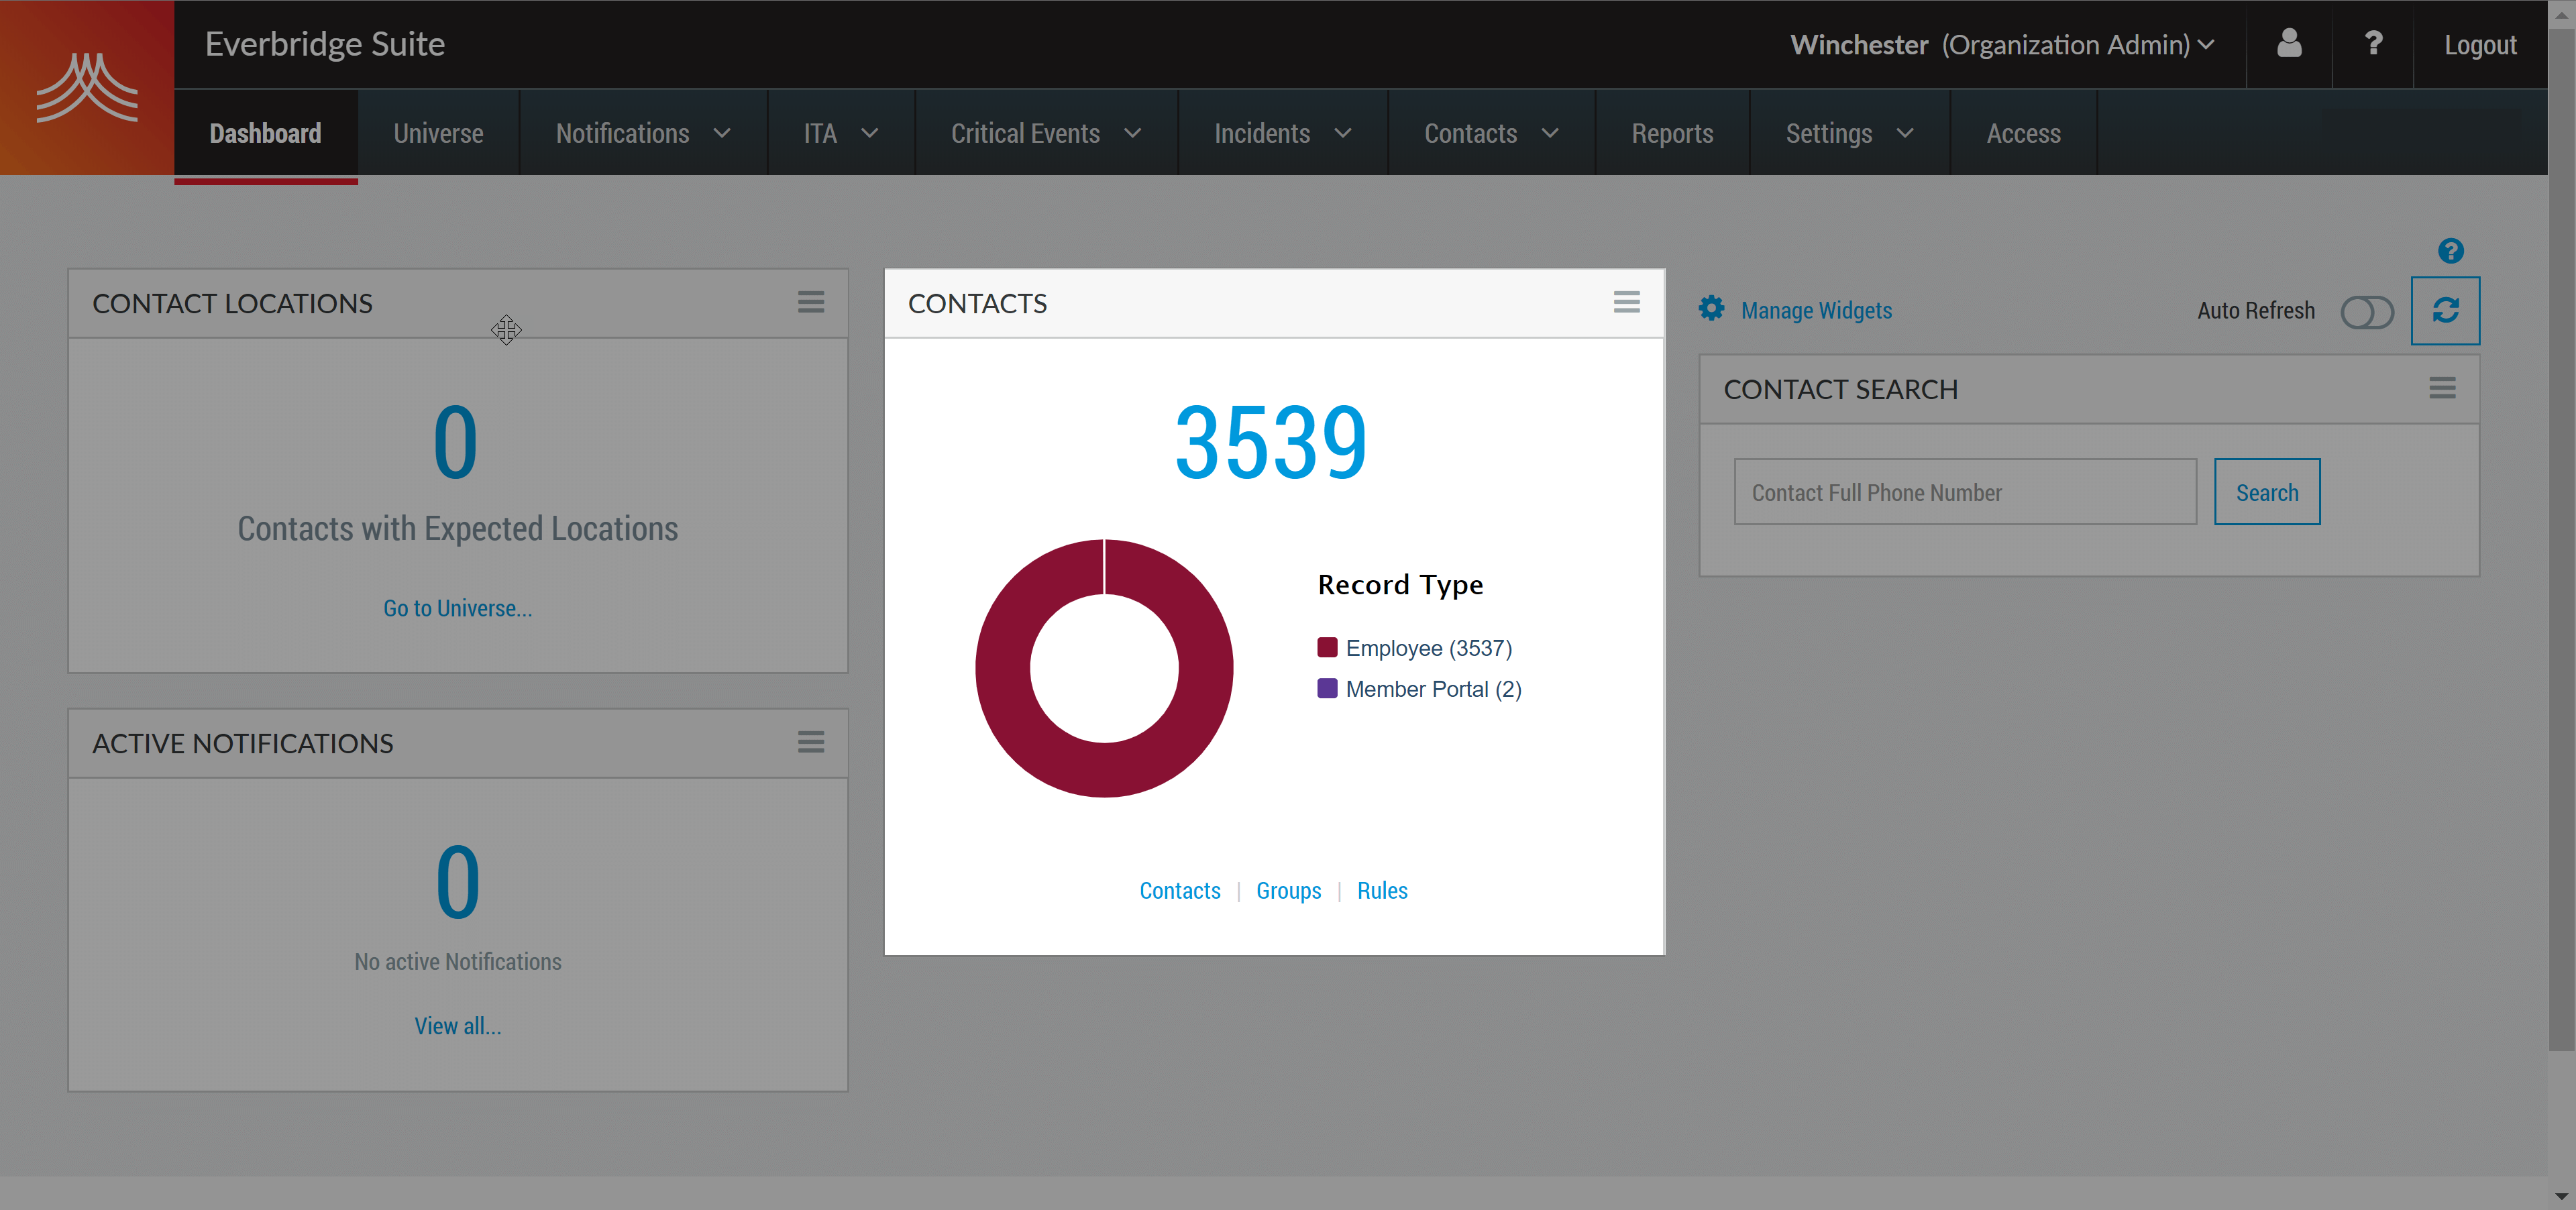Refresh dashboard with the refresh icon

point(2445,311)
